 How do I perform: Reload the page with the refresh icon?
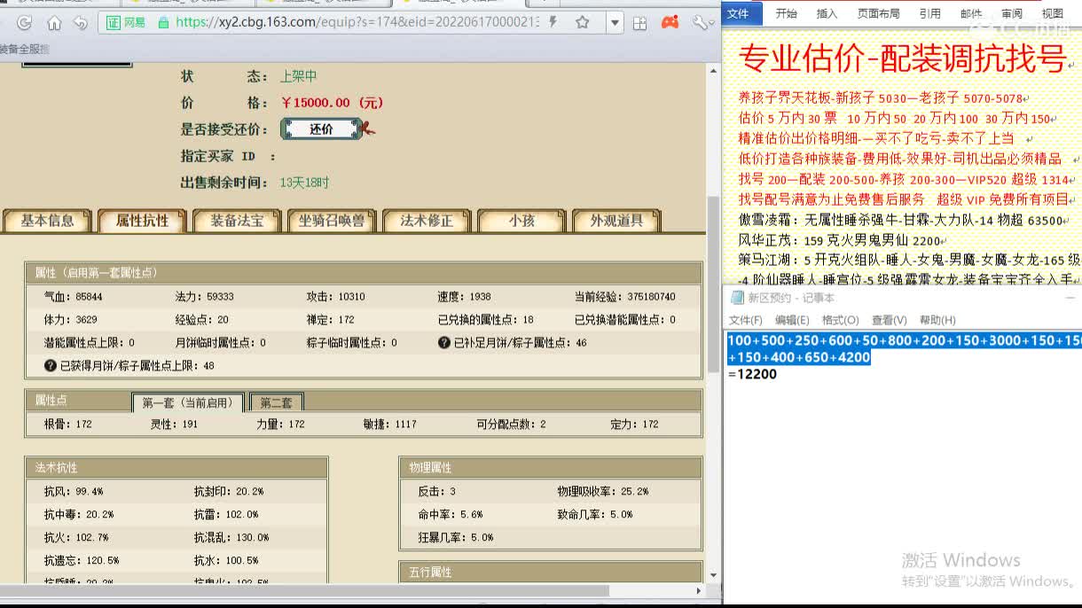24,23
